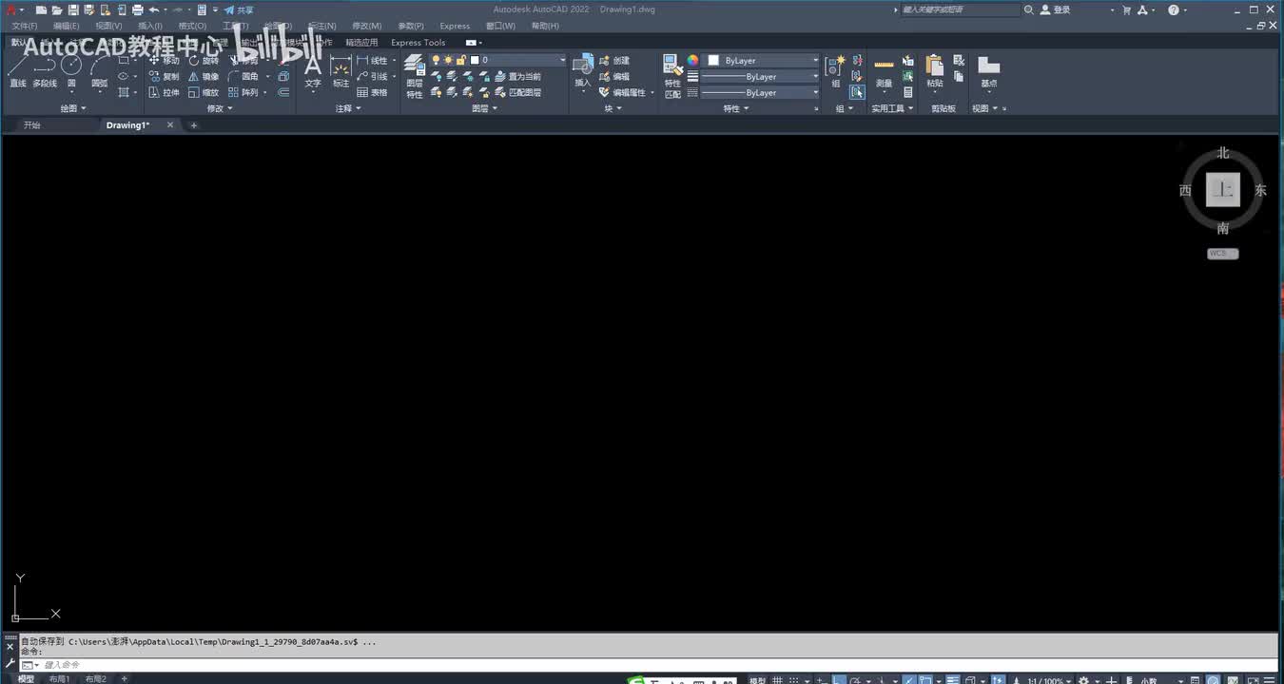The height and width of the screenshot is (684, 1284).
Task: Open the Measure (测量) tool
Action: 885,72
